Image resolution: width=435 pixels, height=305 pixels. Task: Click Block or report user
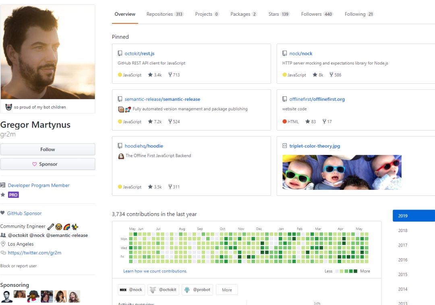click(x=18, y=266)
